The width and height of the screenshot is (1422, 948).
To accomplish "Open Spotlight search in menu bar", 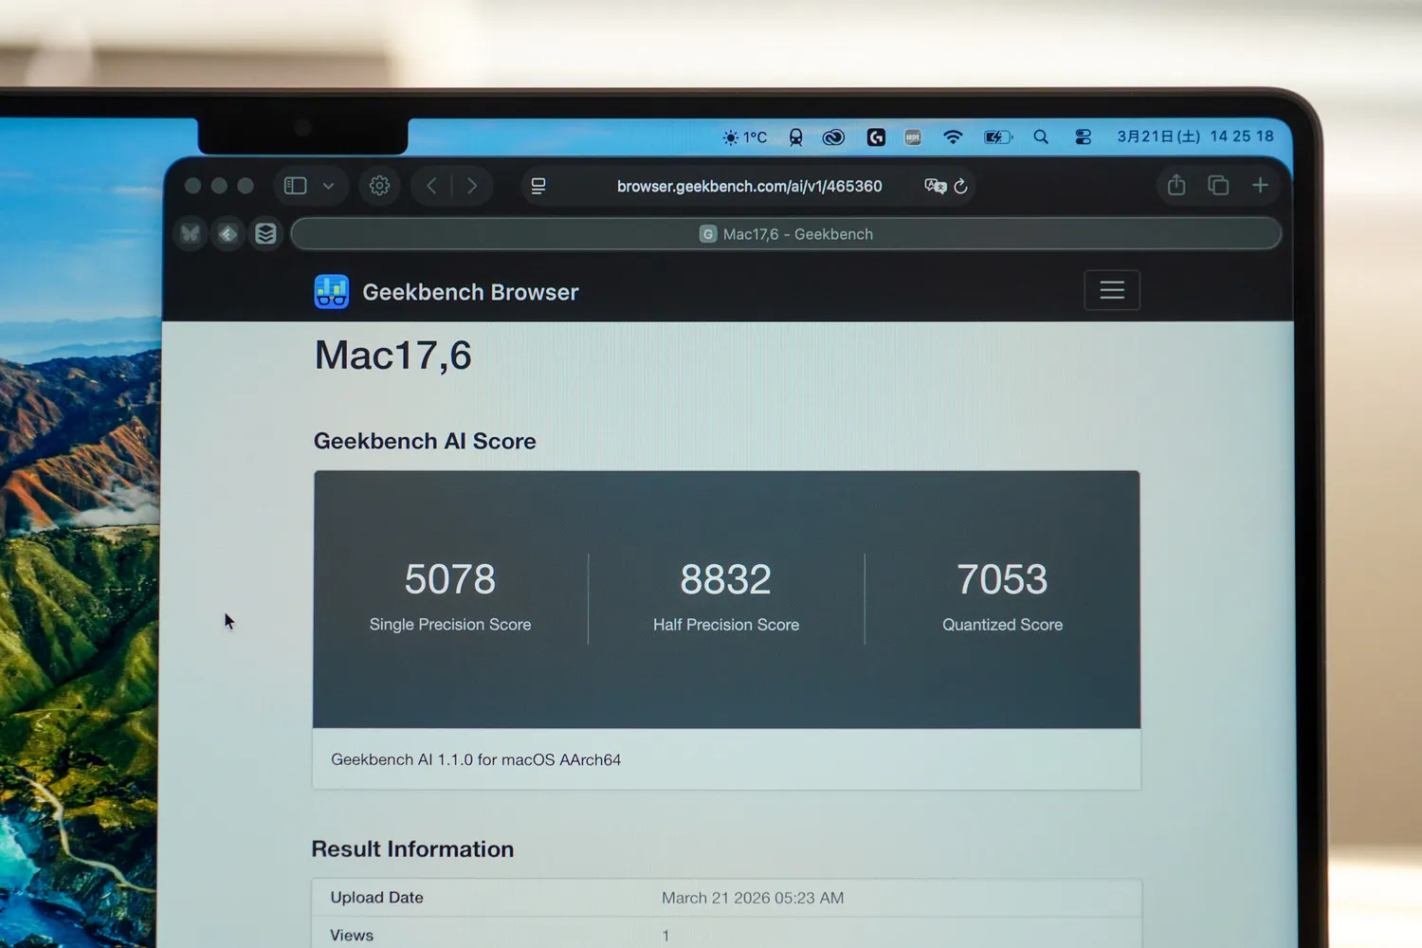I will pyautogui.click(x=1041, y=137).
